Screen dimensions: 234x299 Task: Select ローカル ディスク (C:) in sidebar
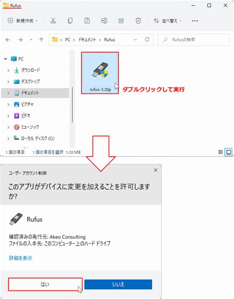click(34, 138)
